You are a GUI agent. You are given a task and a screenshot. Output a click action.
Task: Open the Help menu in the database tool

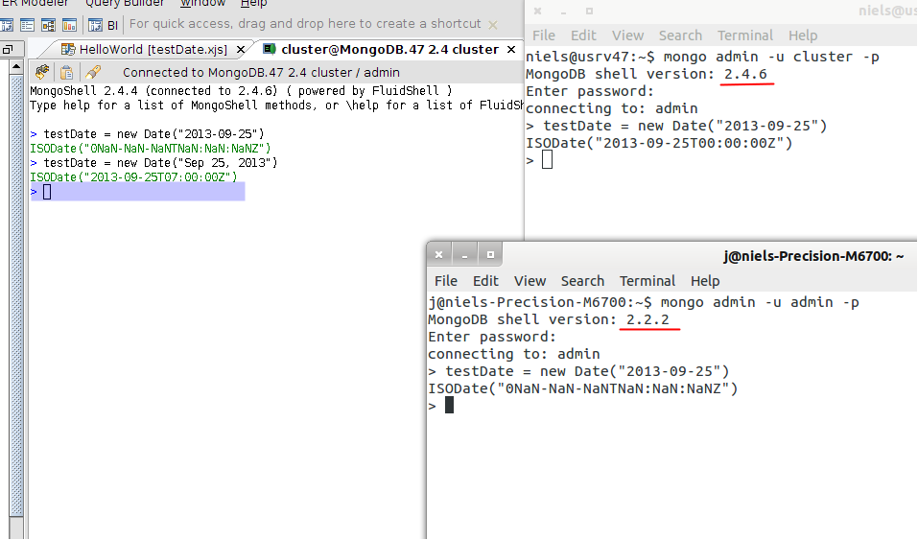[253, 3]
